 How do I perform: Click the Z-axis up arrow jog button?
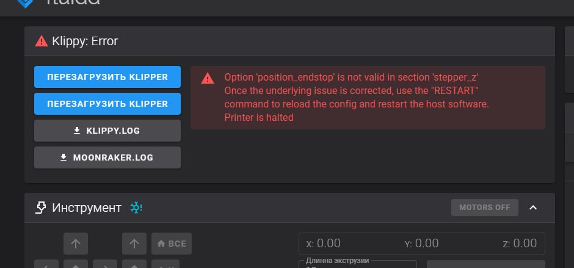[x=134, y=244]
